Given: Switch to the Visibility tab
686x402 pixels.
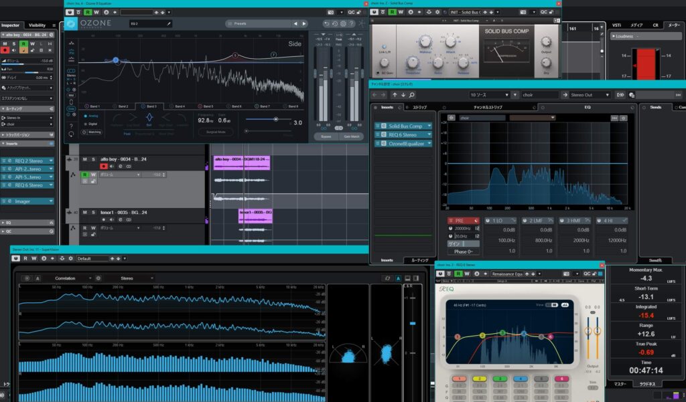Looking at the screenshot, I should 37,25.
